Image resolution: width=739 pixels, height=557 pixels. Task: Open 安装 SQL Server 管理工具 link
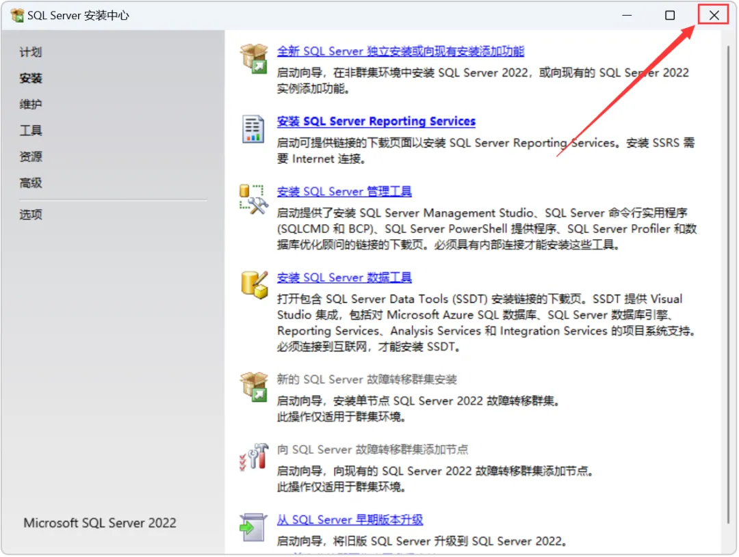click(344, 191)
